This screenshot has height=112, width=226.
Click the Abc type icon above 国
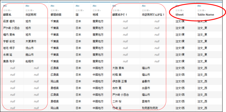click(x=77, y=6)
